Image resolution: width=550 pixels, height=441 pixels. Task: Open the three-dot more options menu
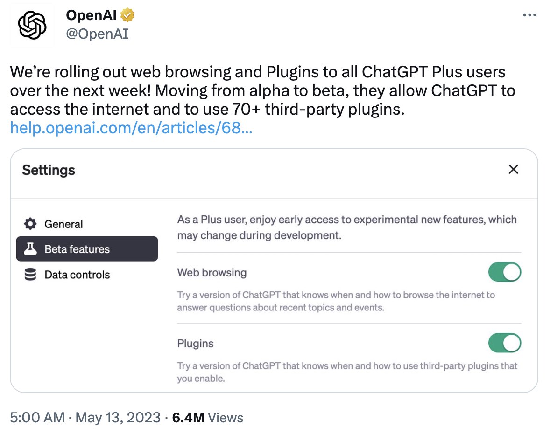tap(529, 15)
